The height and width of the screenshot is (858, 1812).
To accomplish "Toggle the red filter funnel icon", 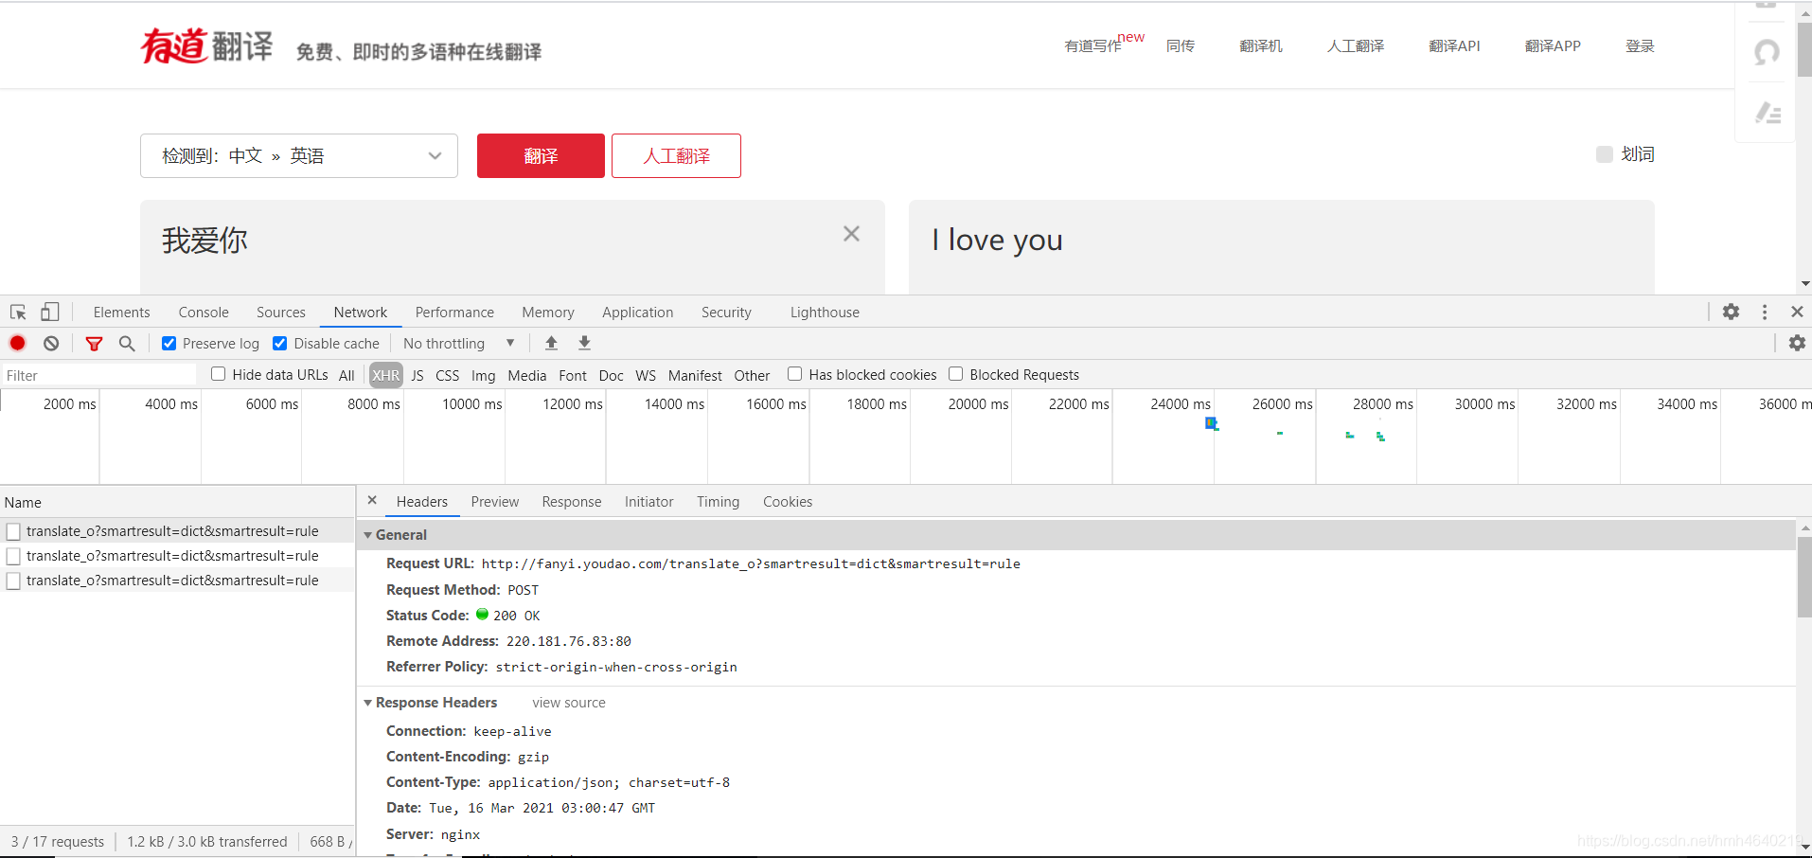I will click(x=94, y=343).
